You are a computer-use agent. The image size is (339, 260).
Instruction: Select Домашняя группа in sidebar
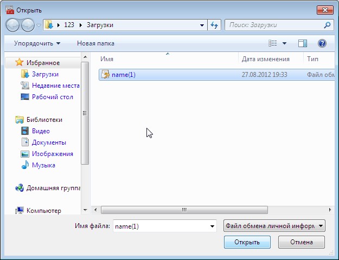click(x=53, y=188)
